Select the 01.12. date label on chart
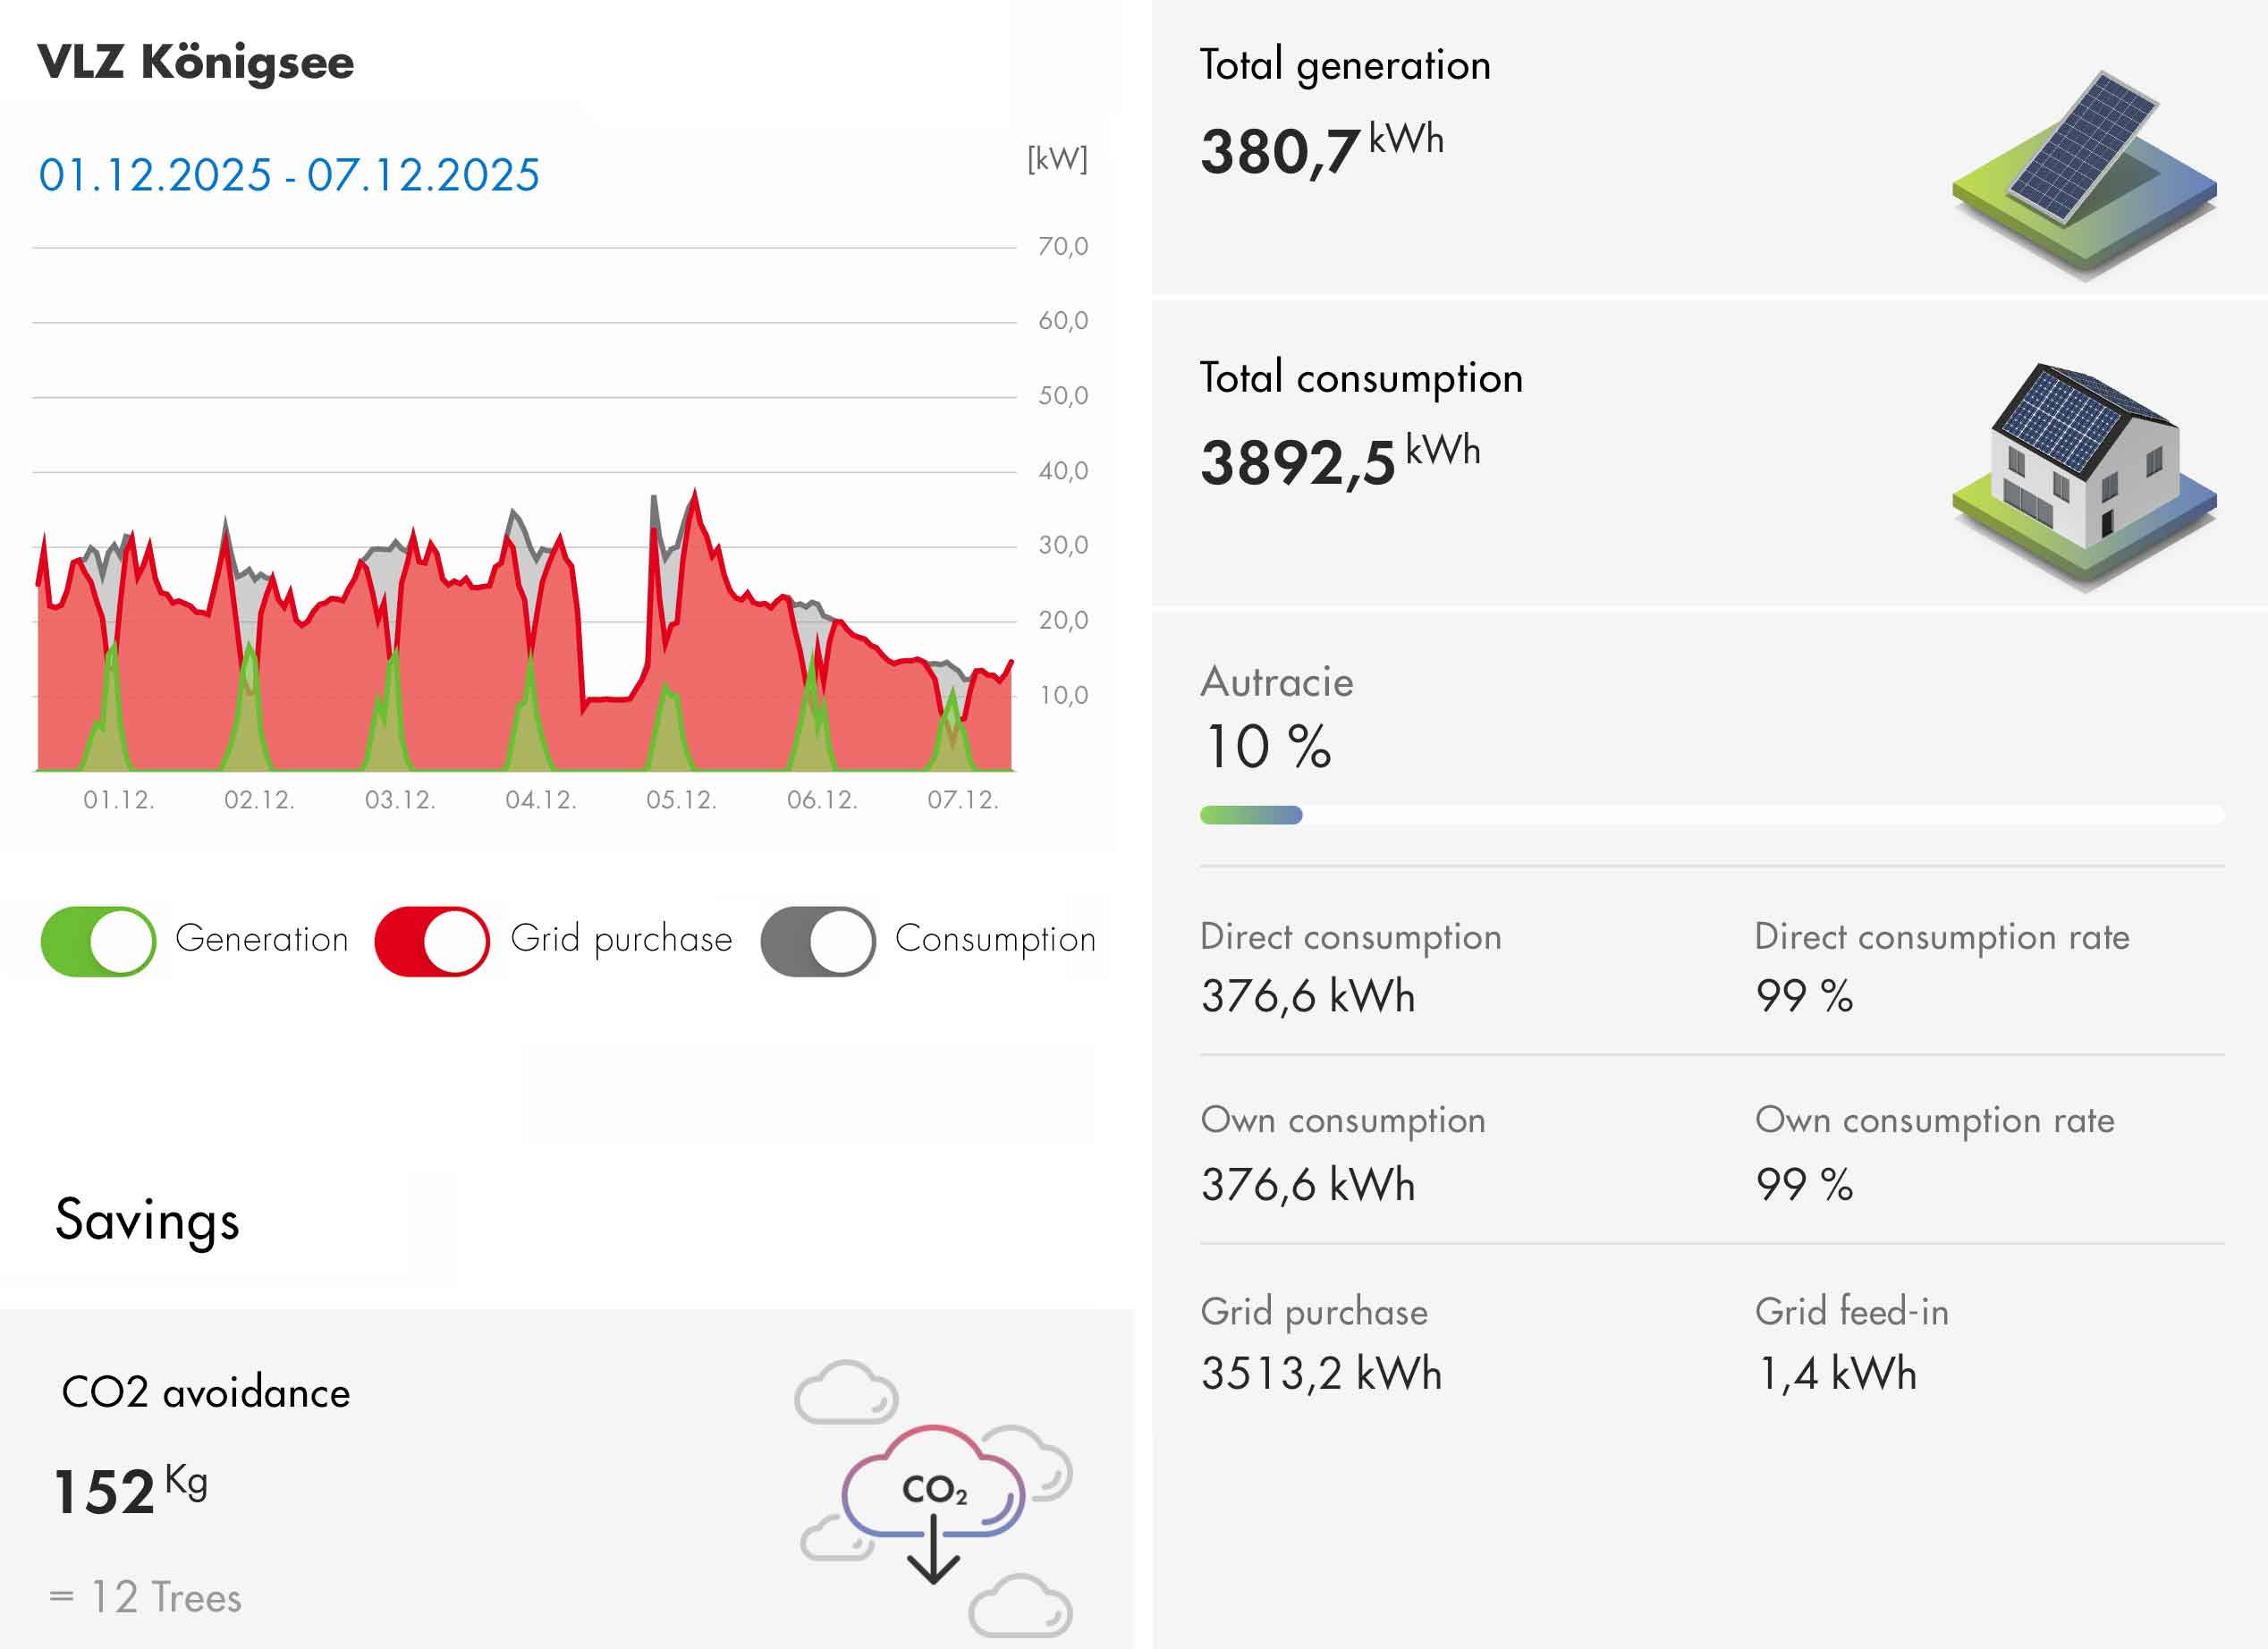 [119, 800]
